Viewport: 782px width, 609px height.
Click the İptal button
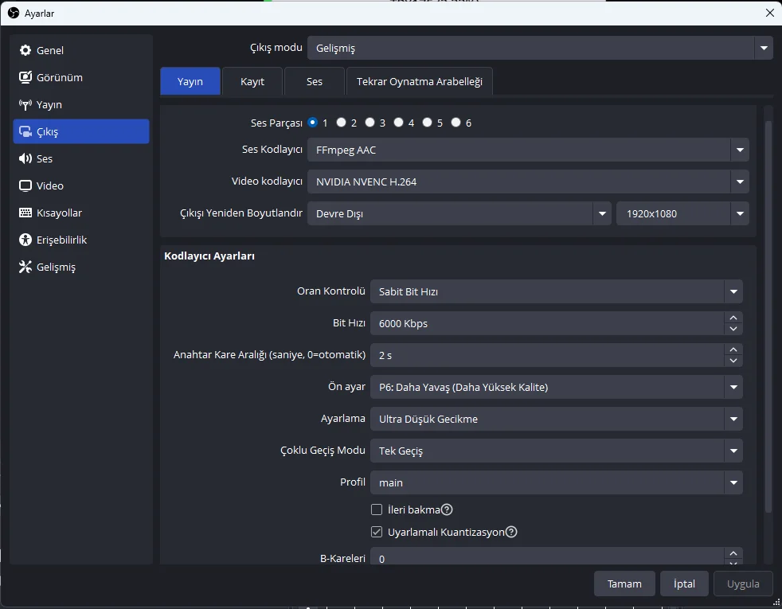pos(684,584)
